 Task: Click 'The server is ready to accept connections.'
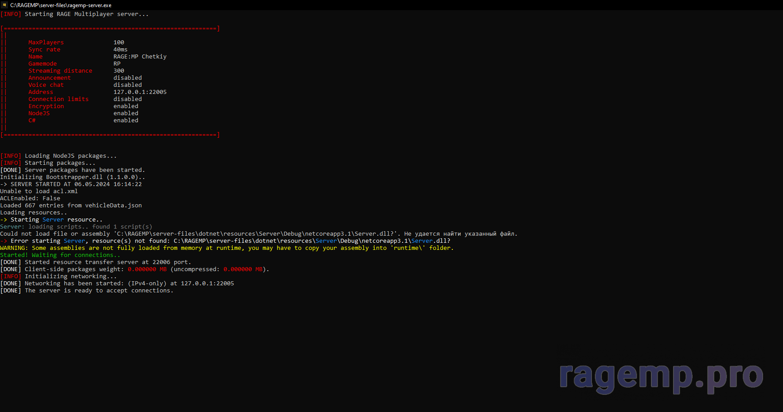[87, 291]
